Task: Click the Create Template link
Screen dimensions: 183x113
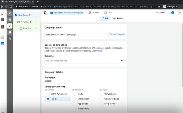Action: coord(117,34)
